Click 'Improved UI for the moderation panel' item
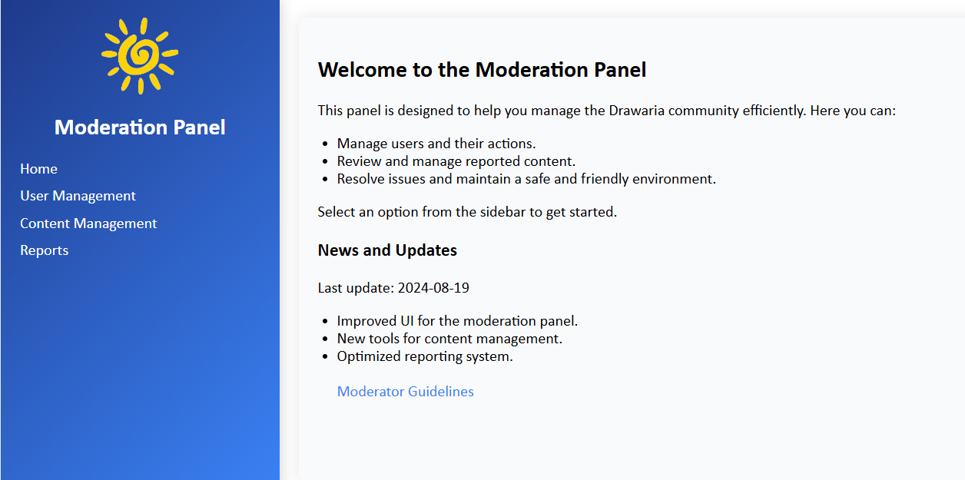The image size is (965, 480). point(457,321)
